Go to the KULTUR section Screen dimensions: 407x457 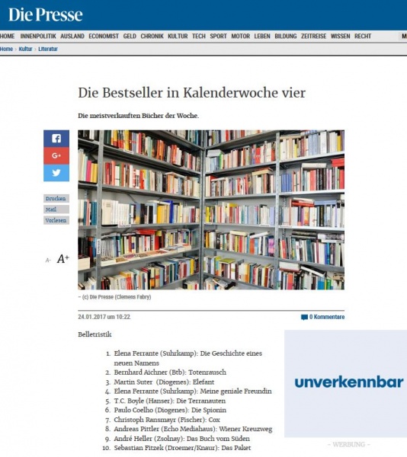(178, 36)
